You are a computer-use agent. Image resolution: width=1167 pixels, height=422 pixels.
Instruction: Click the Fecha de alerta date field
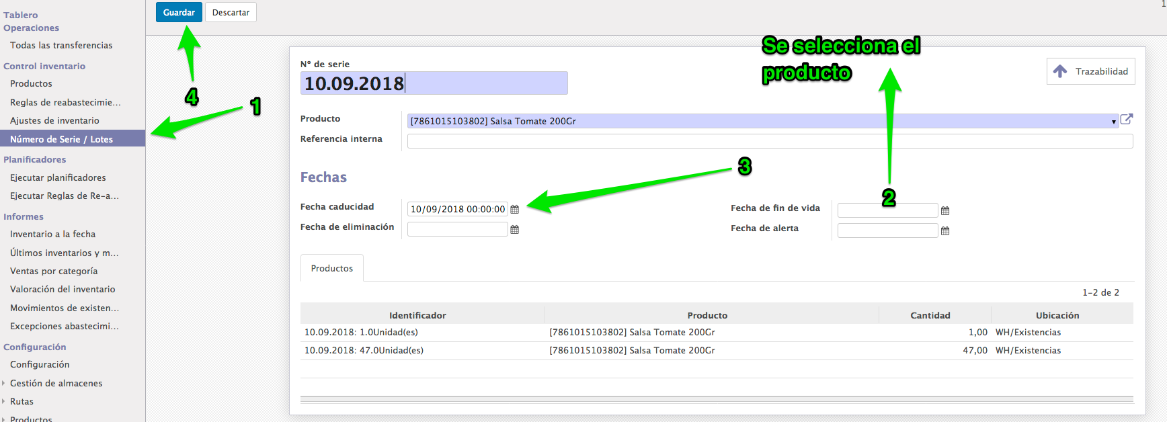point(887,230)
